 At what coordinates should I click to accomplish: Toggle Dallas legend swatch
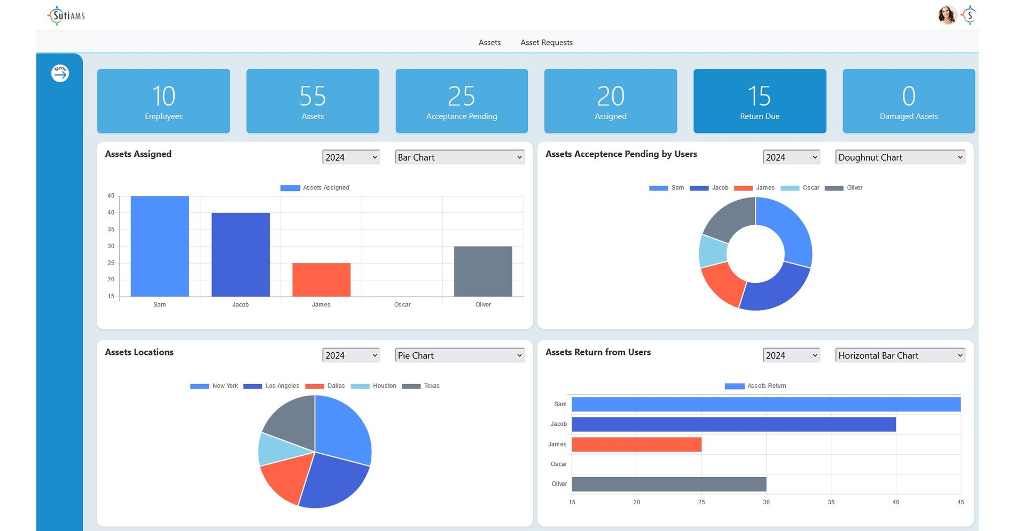[x=315, y=386]
